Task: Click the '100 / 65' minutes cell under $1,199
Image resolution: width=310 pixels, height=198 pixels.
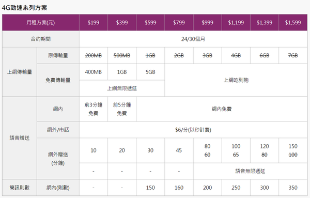Action: (x=236, y=150)
